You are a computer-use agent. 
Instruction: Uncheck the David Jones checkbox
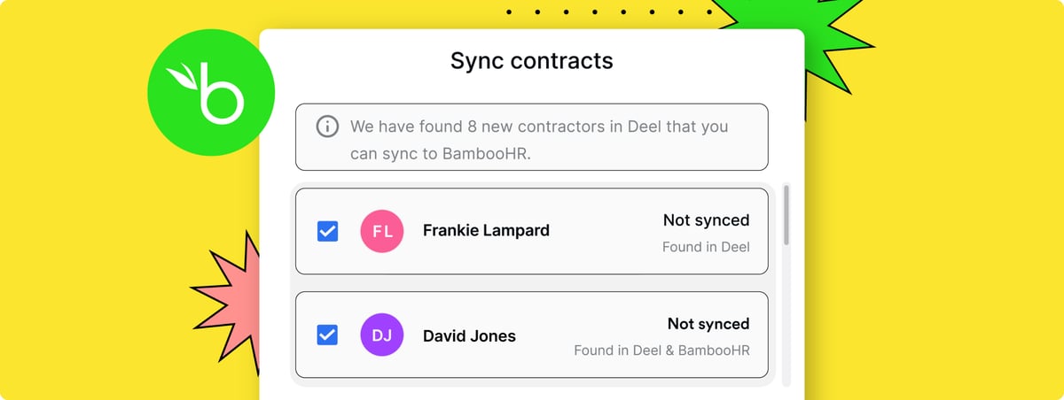[327, 335]
